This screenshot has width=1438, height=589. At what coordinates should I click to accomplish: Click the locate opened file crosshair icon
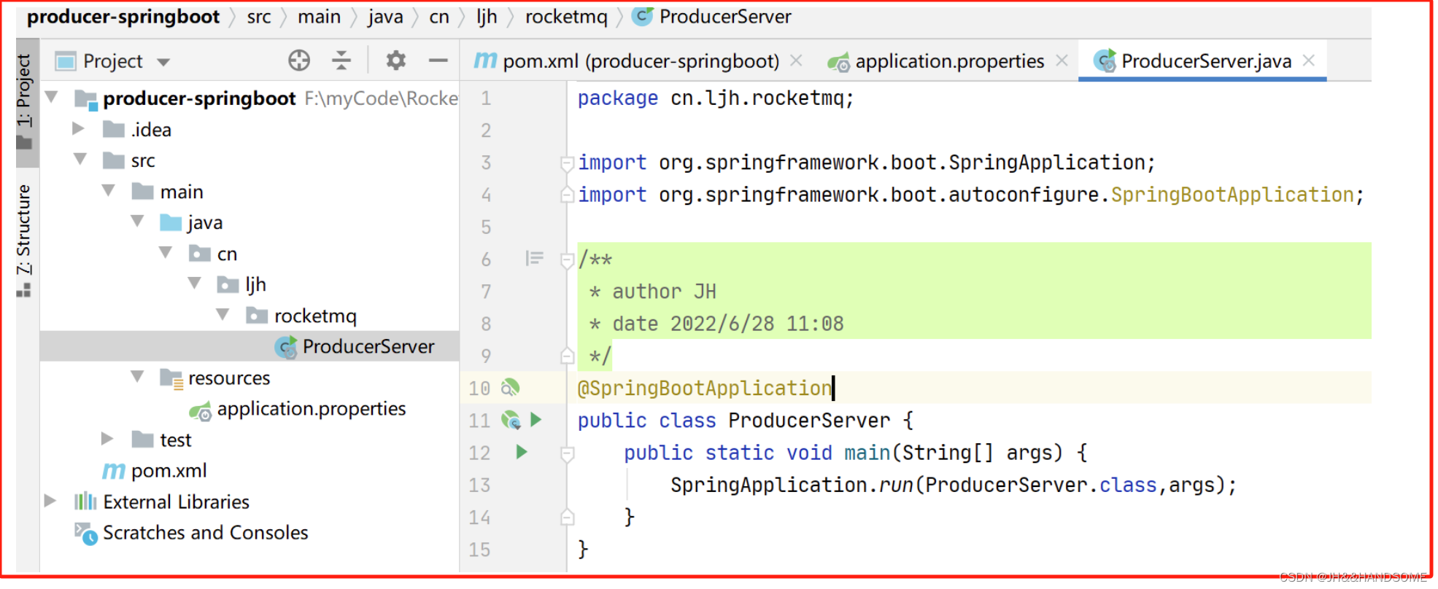[299, 61]
